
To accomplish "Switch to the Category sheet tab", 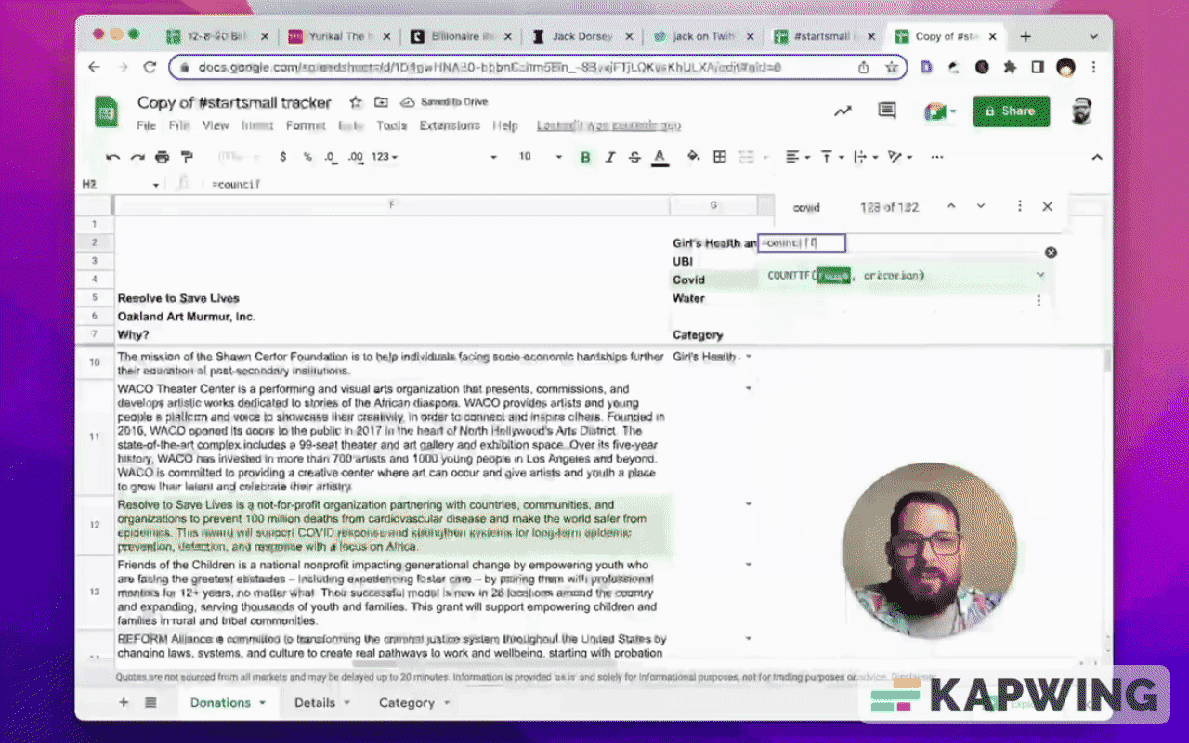I will [x=414, y=703].
